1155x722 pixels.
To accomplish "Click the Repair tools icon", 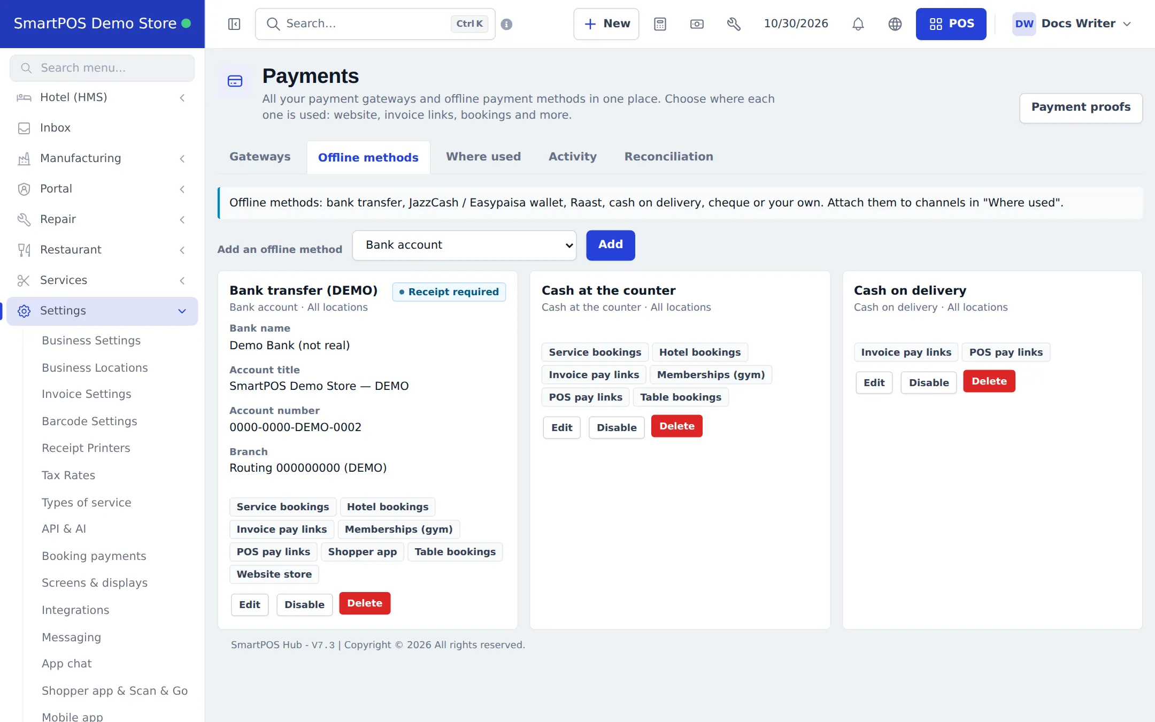I will click(24, 219).
